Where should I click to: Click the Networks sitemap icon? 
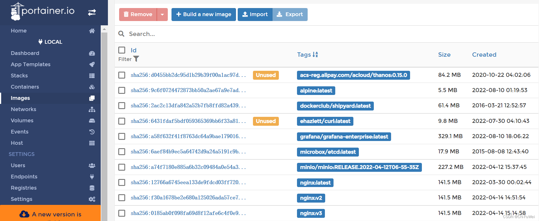[92, 109]
